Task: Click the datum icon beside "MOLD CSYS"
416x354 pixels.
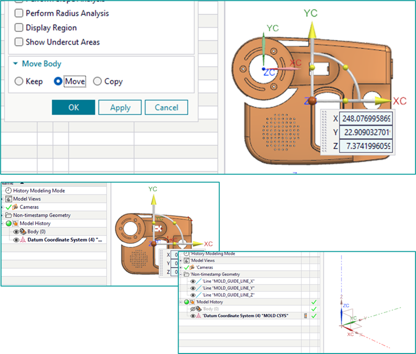Action: 199,316
